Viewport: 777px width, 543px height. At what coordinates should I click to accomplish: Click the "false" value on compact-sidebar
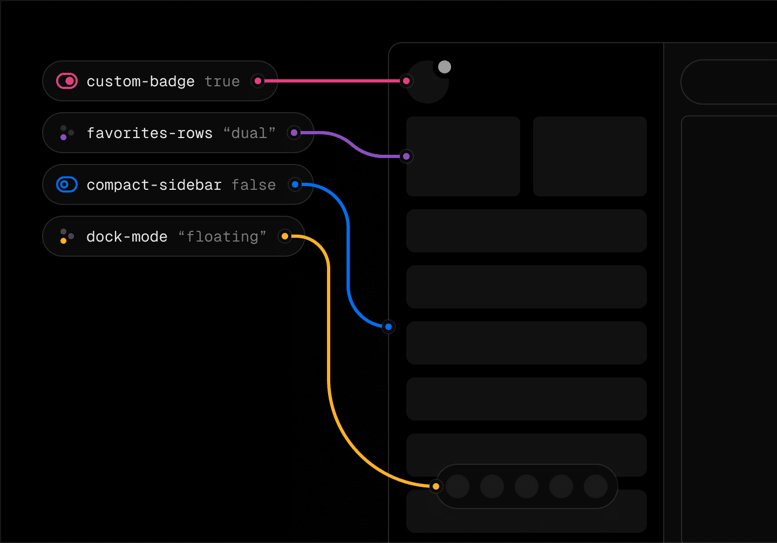pyautogui.click(x=254, y=184)
